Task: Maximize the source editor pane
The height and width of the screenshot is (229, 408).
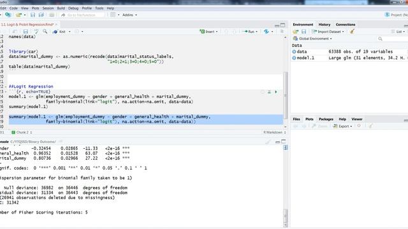Action: point(283,25)
